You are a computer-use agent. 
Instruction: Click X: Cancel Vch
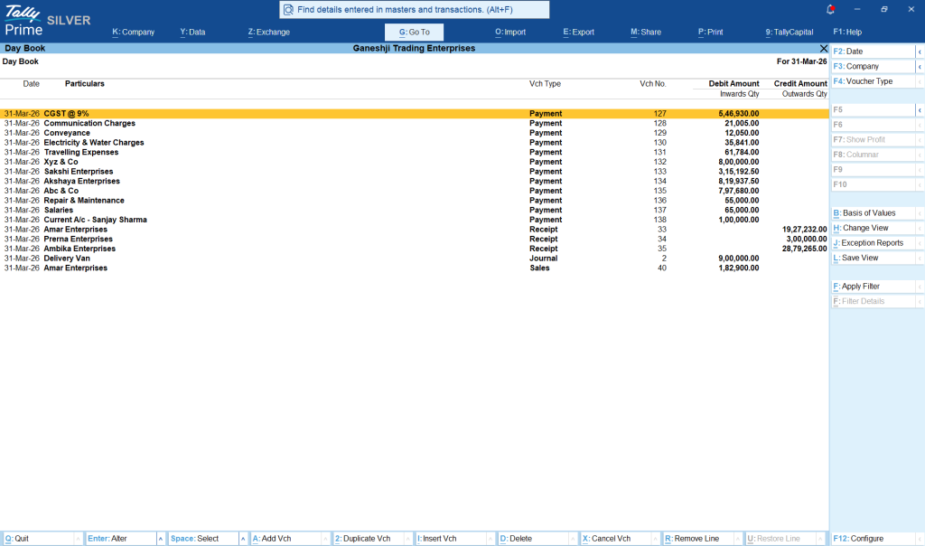pos(616,539)
